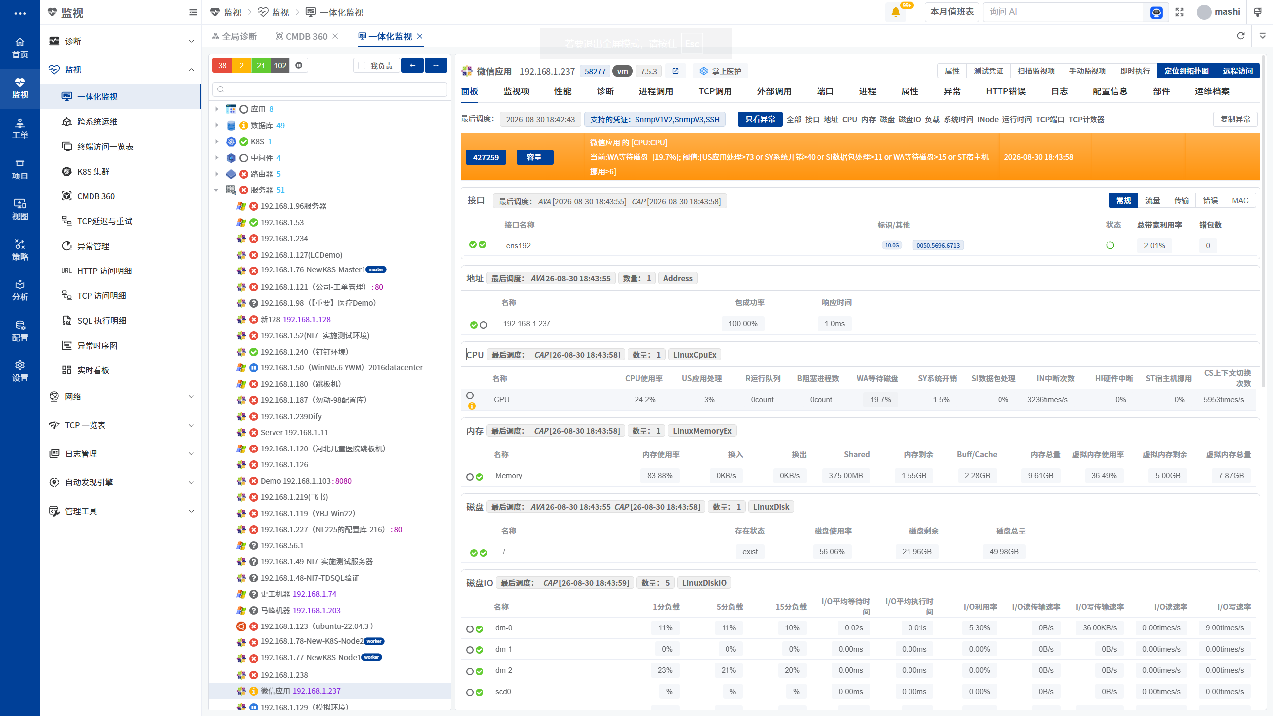Expand the 数据库 tree node
The height and width of the screenshot is (716, 1273).
pyautogui.click(x=217, y=125)
